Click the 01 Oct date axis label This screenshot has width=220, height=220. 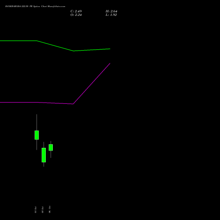[x=36, y=209]
